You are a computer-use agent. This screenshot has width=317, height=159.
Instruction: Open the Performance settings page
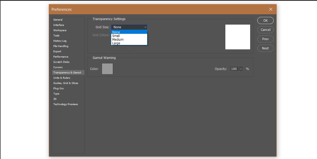pos(61,57)
